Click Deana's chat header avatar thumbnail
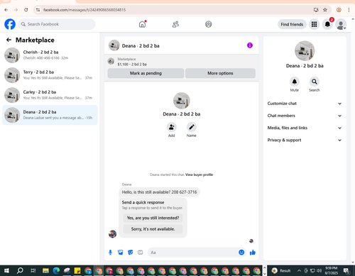Image resolution: width=355 pixels, height=276 pixels. pyautogui.click(x=114, y=45)
